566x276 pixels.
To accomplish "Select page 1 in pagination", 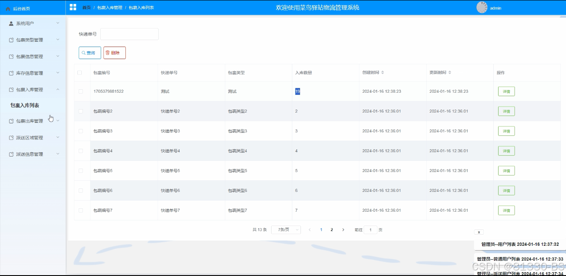I will point(321,230).
